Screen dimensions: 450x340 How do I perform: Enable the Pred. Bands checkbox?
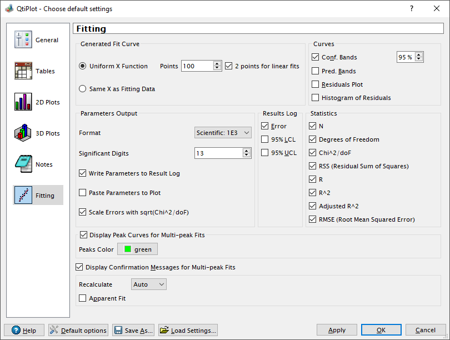pyautogui.click(x=316, y=71)
